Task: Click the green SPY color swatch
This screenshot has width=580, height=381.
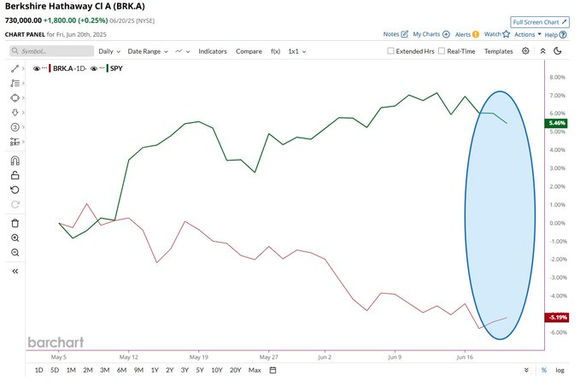Action: pos(108,68)
